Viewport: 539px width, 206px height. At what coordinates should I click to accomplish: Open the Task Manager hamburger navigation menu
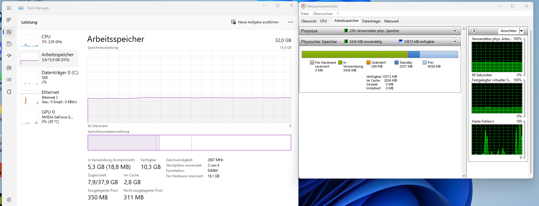tap(9, 8)
